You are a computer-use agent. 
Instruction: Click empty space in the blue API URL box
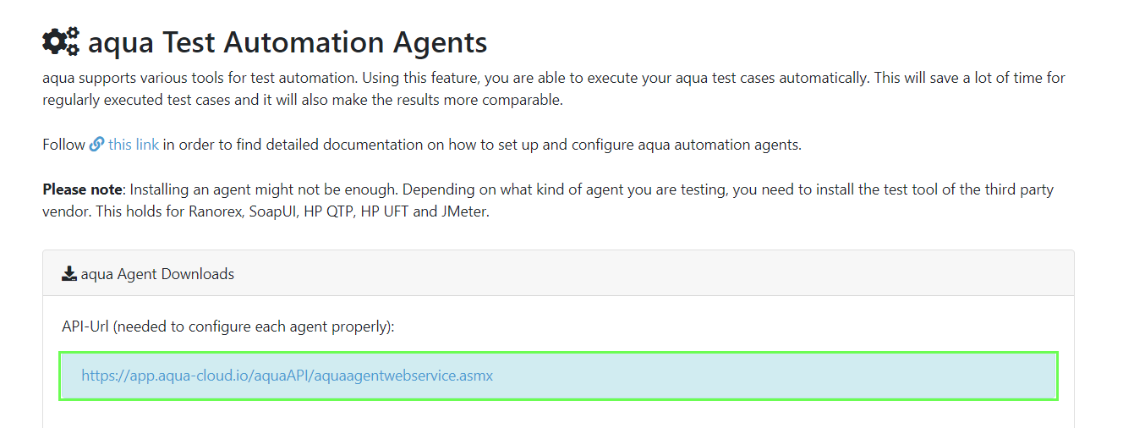pos(761,376)
